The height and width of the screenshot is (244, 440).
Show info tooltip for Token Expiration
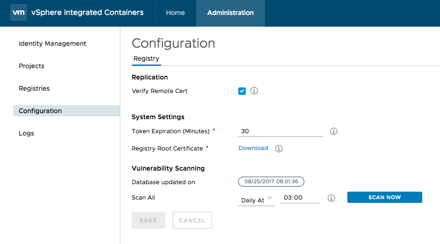pyautogui.click(x=333, y=131)
